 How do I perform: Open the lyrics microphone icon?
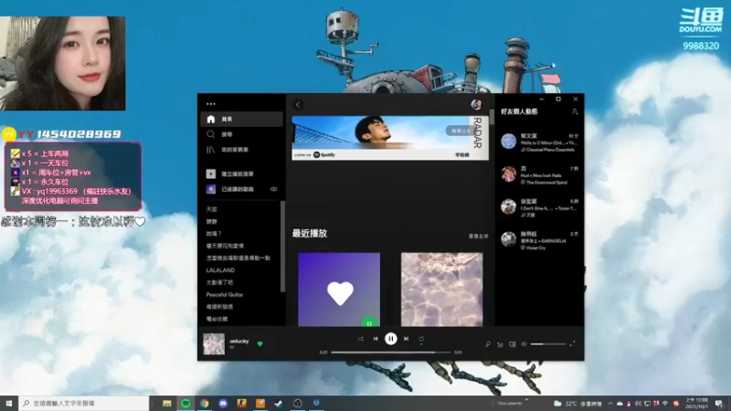pos(488,344)
